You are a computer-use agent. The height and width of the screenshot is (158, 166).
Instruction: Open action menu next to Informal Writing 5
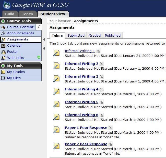click(x=102, y=102)
